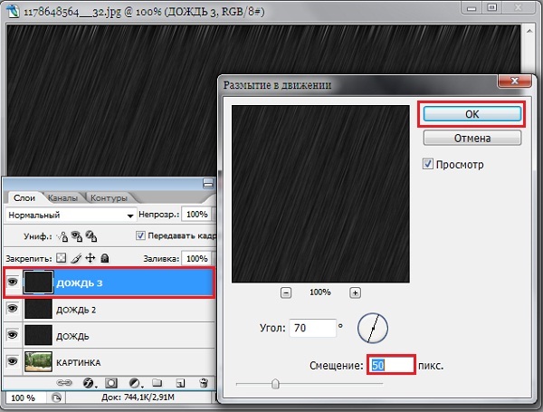The height and width of the screenshot is (412, 543).
Task: Click the ДОЖДЬ 3 layer name
Action: click(x=79, y=283)
